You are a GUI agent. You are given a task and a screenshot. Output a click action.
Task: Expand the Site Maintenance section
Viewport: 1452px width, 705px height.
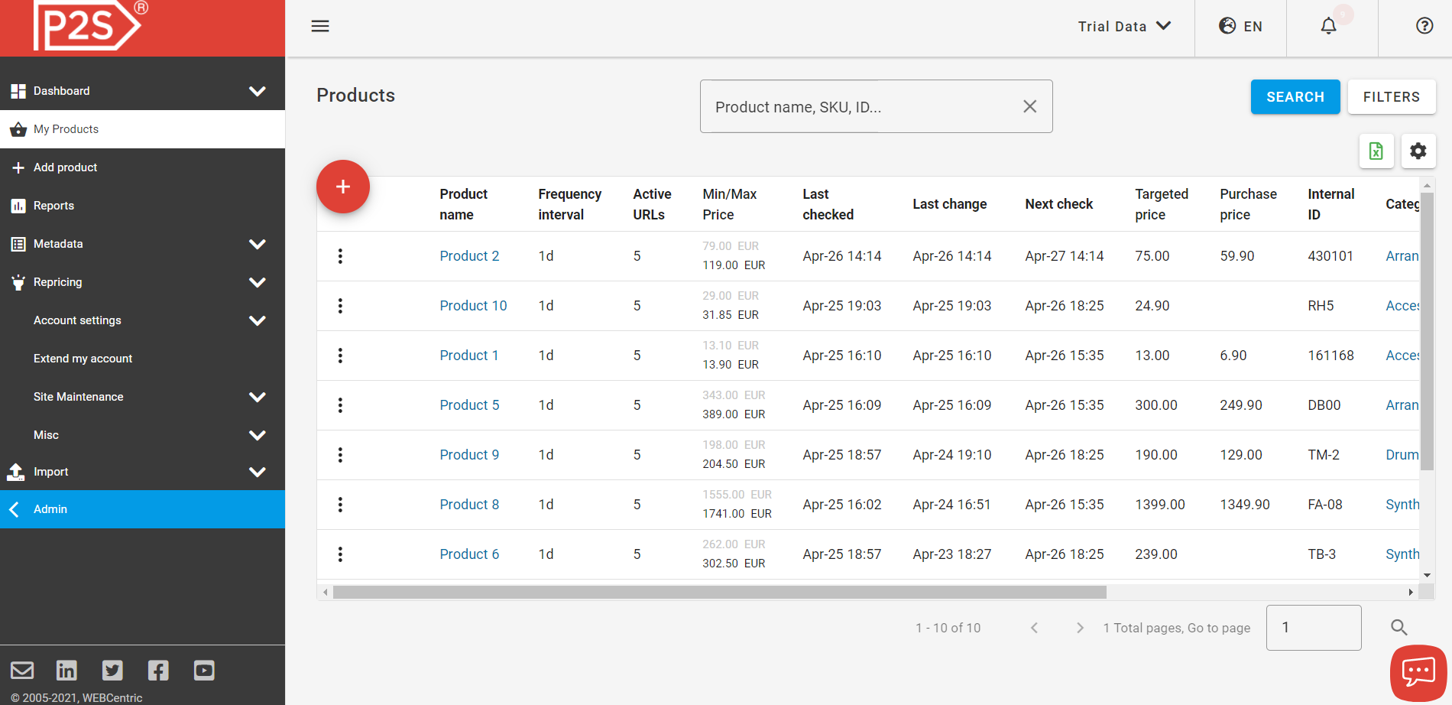(x=78, y=396)
